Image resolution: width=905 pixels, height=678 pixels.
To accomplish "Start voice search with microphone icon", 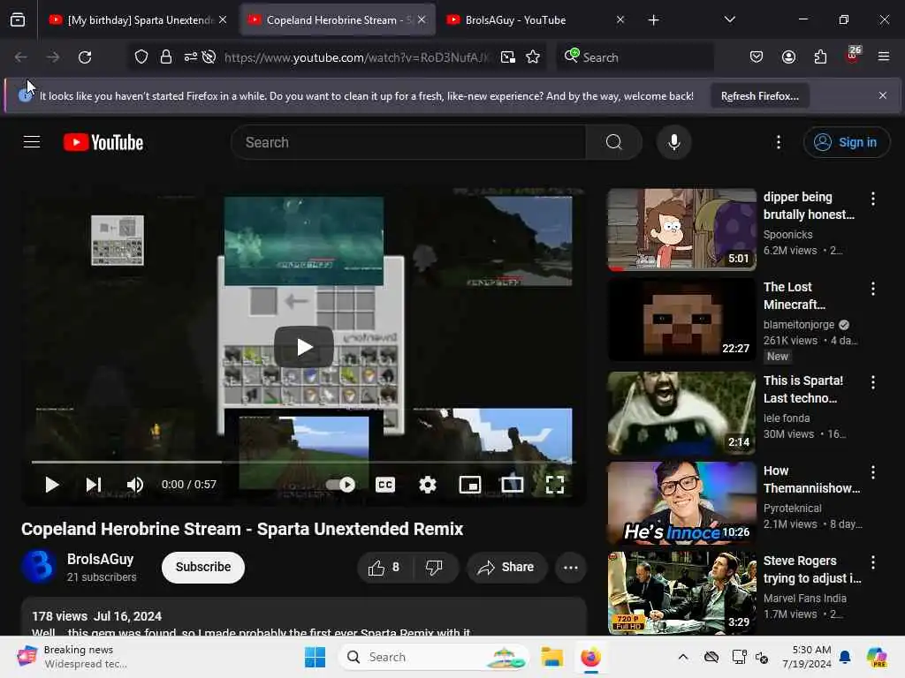I will (x=673, y=142).
